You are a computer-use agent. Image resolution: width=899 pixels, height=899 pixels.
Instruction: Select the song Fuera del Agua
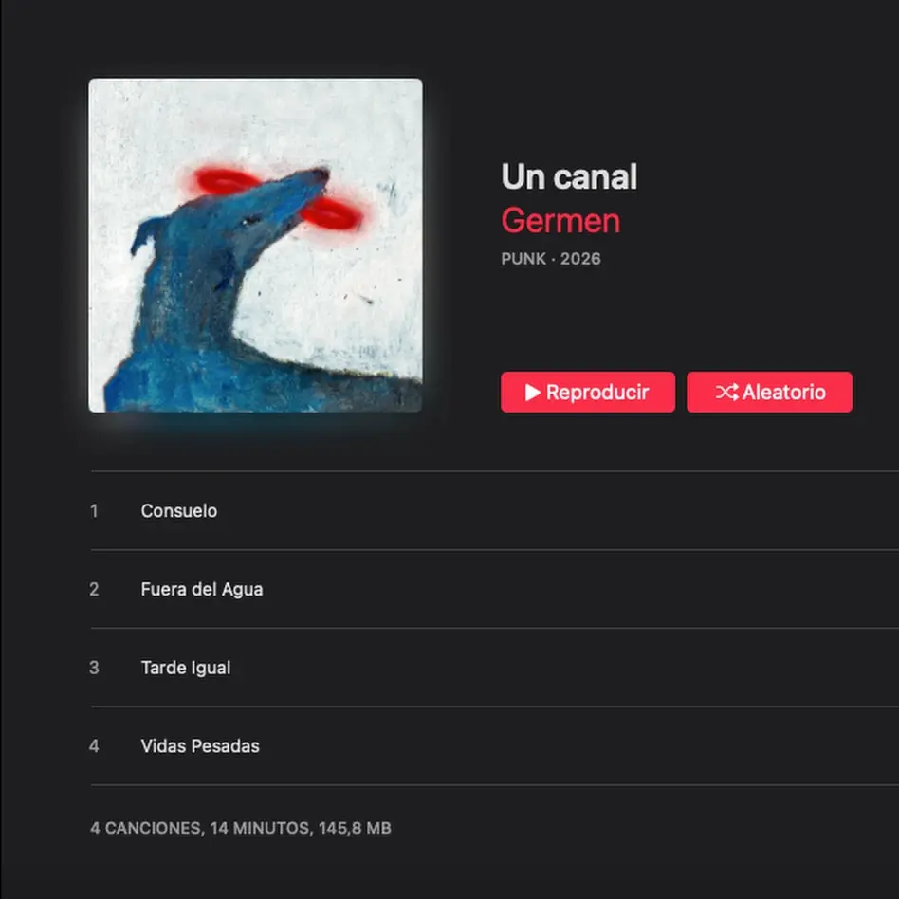click(x=495, y=590)
